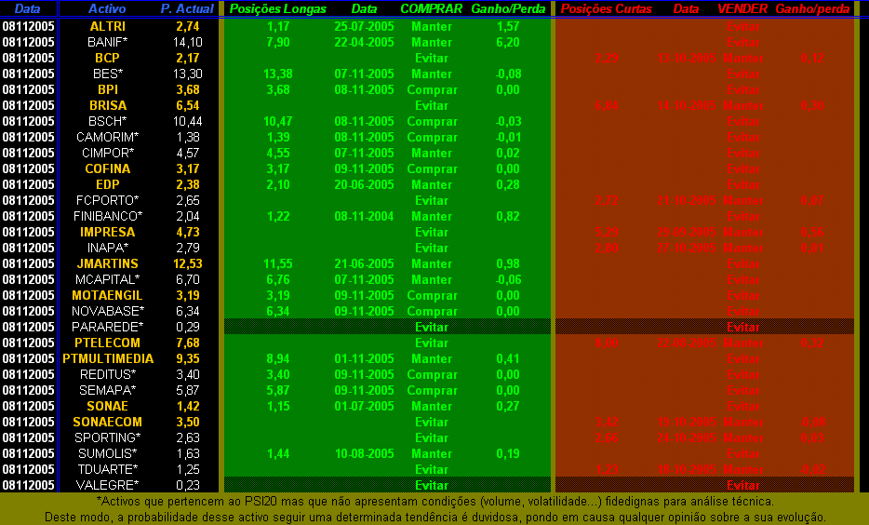Viewport: 869px width, 525px height.
Task: Select the ALTRI asset name
Action: pos(108,27)
